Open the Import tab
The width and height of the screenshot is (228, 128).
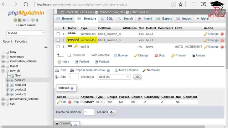point(184,18)
